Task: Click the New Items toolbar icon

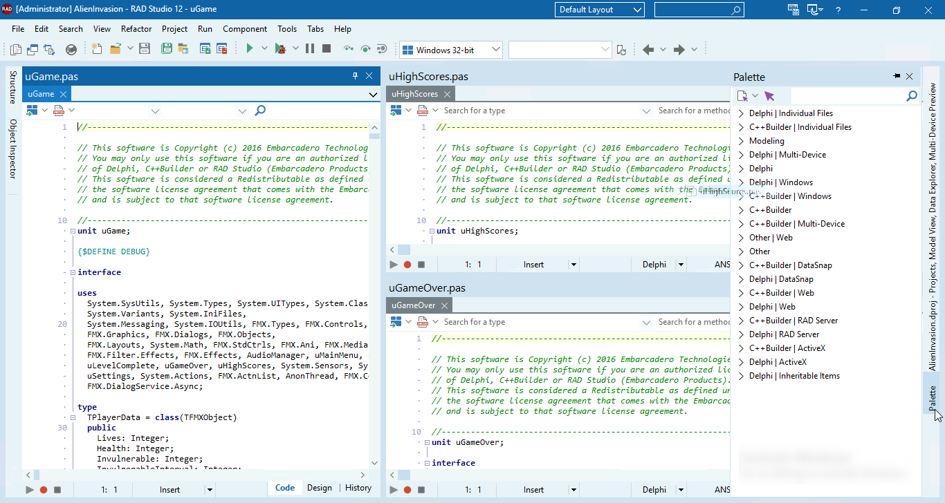Action: [97, 49]
